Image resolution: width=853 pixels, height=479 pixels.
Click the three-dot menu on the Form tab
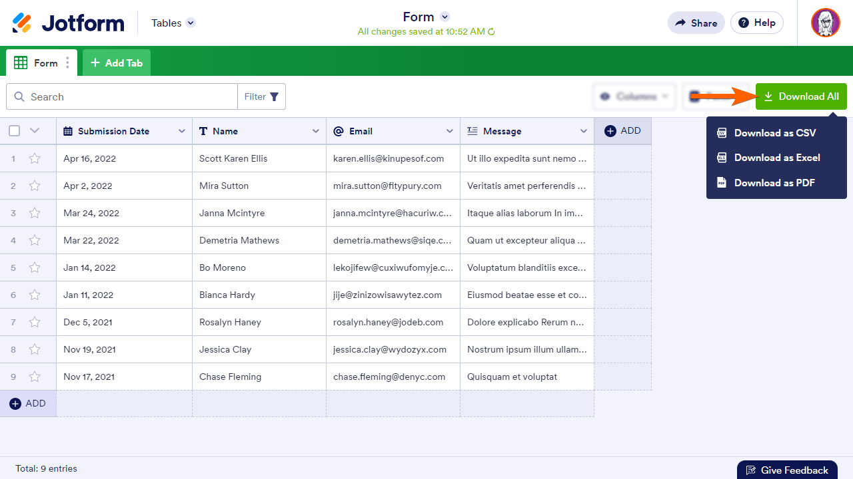click(67, 62)
